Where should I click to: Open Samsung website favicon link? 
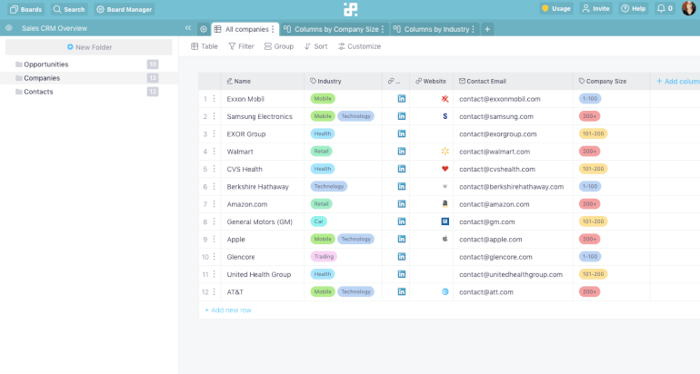(x=445, y=116)
